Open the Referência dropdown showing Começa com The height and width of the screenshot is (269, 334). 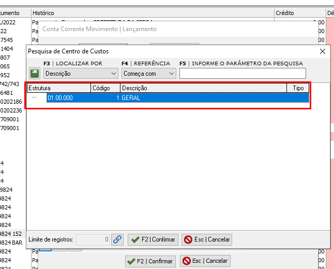[149, 74]
